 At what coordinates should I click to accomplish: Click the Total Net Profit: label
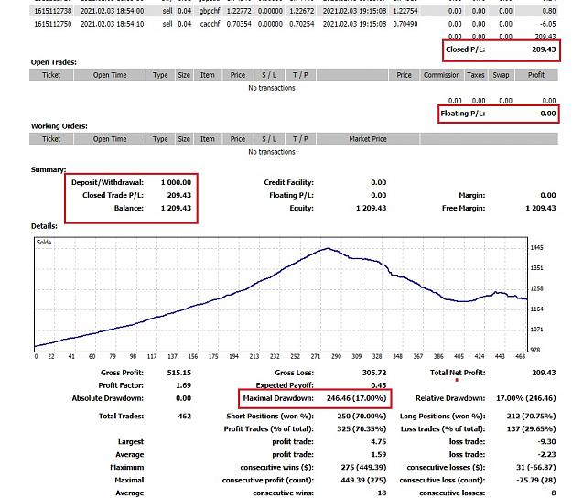tap(458, 373)
